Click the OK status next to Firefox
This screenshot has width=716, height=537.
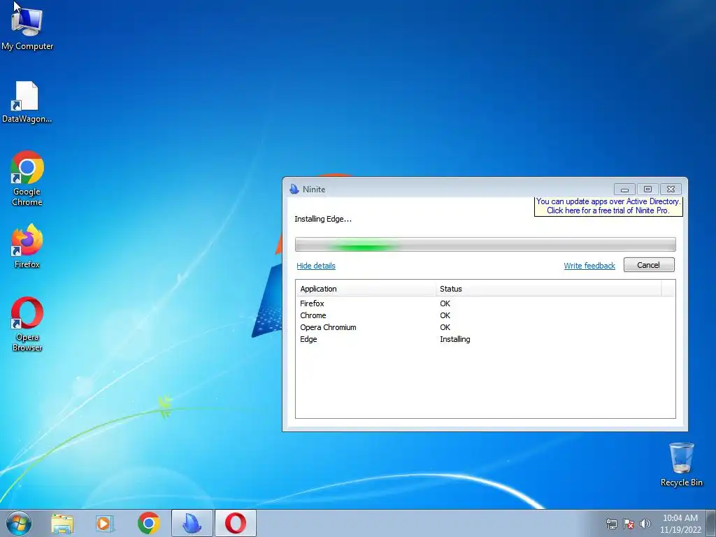pyautogui.click(x=445, y=303)
